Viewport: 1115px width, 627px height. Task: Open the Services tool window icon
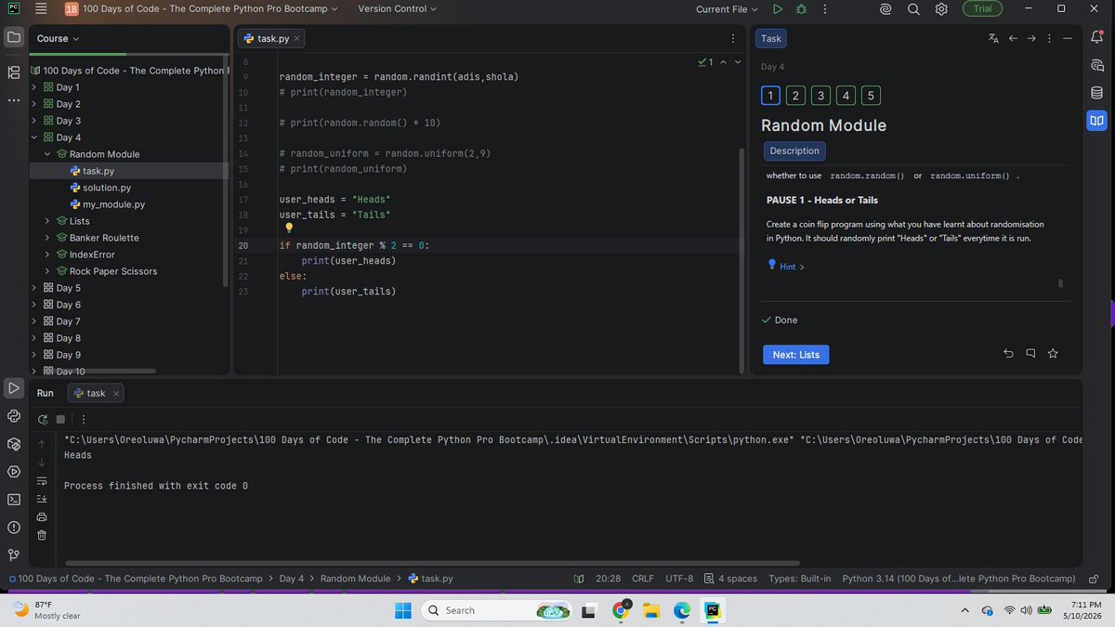click(14, 471)
